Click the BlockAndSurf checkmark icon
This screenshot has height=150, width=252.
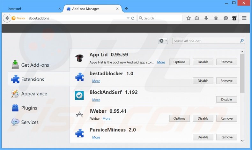(x=79, y=95)
